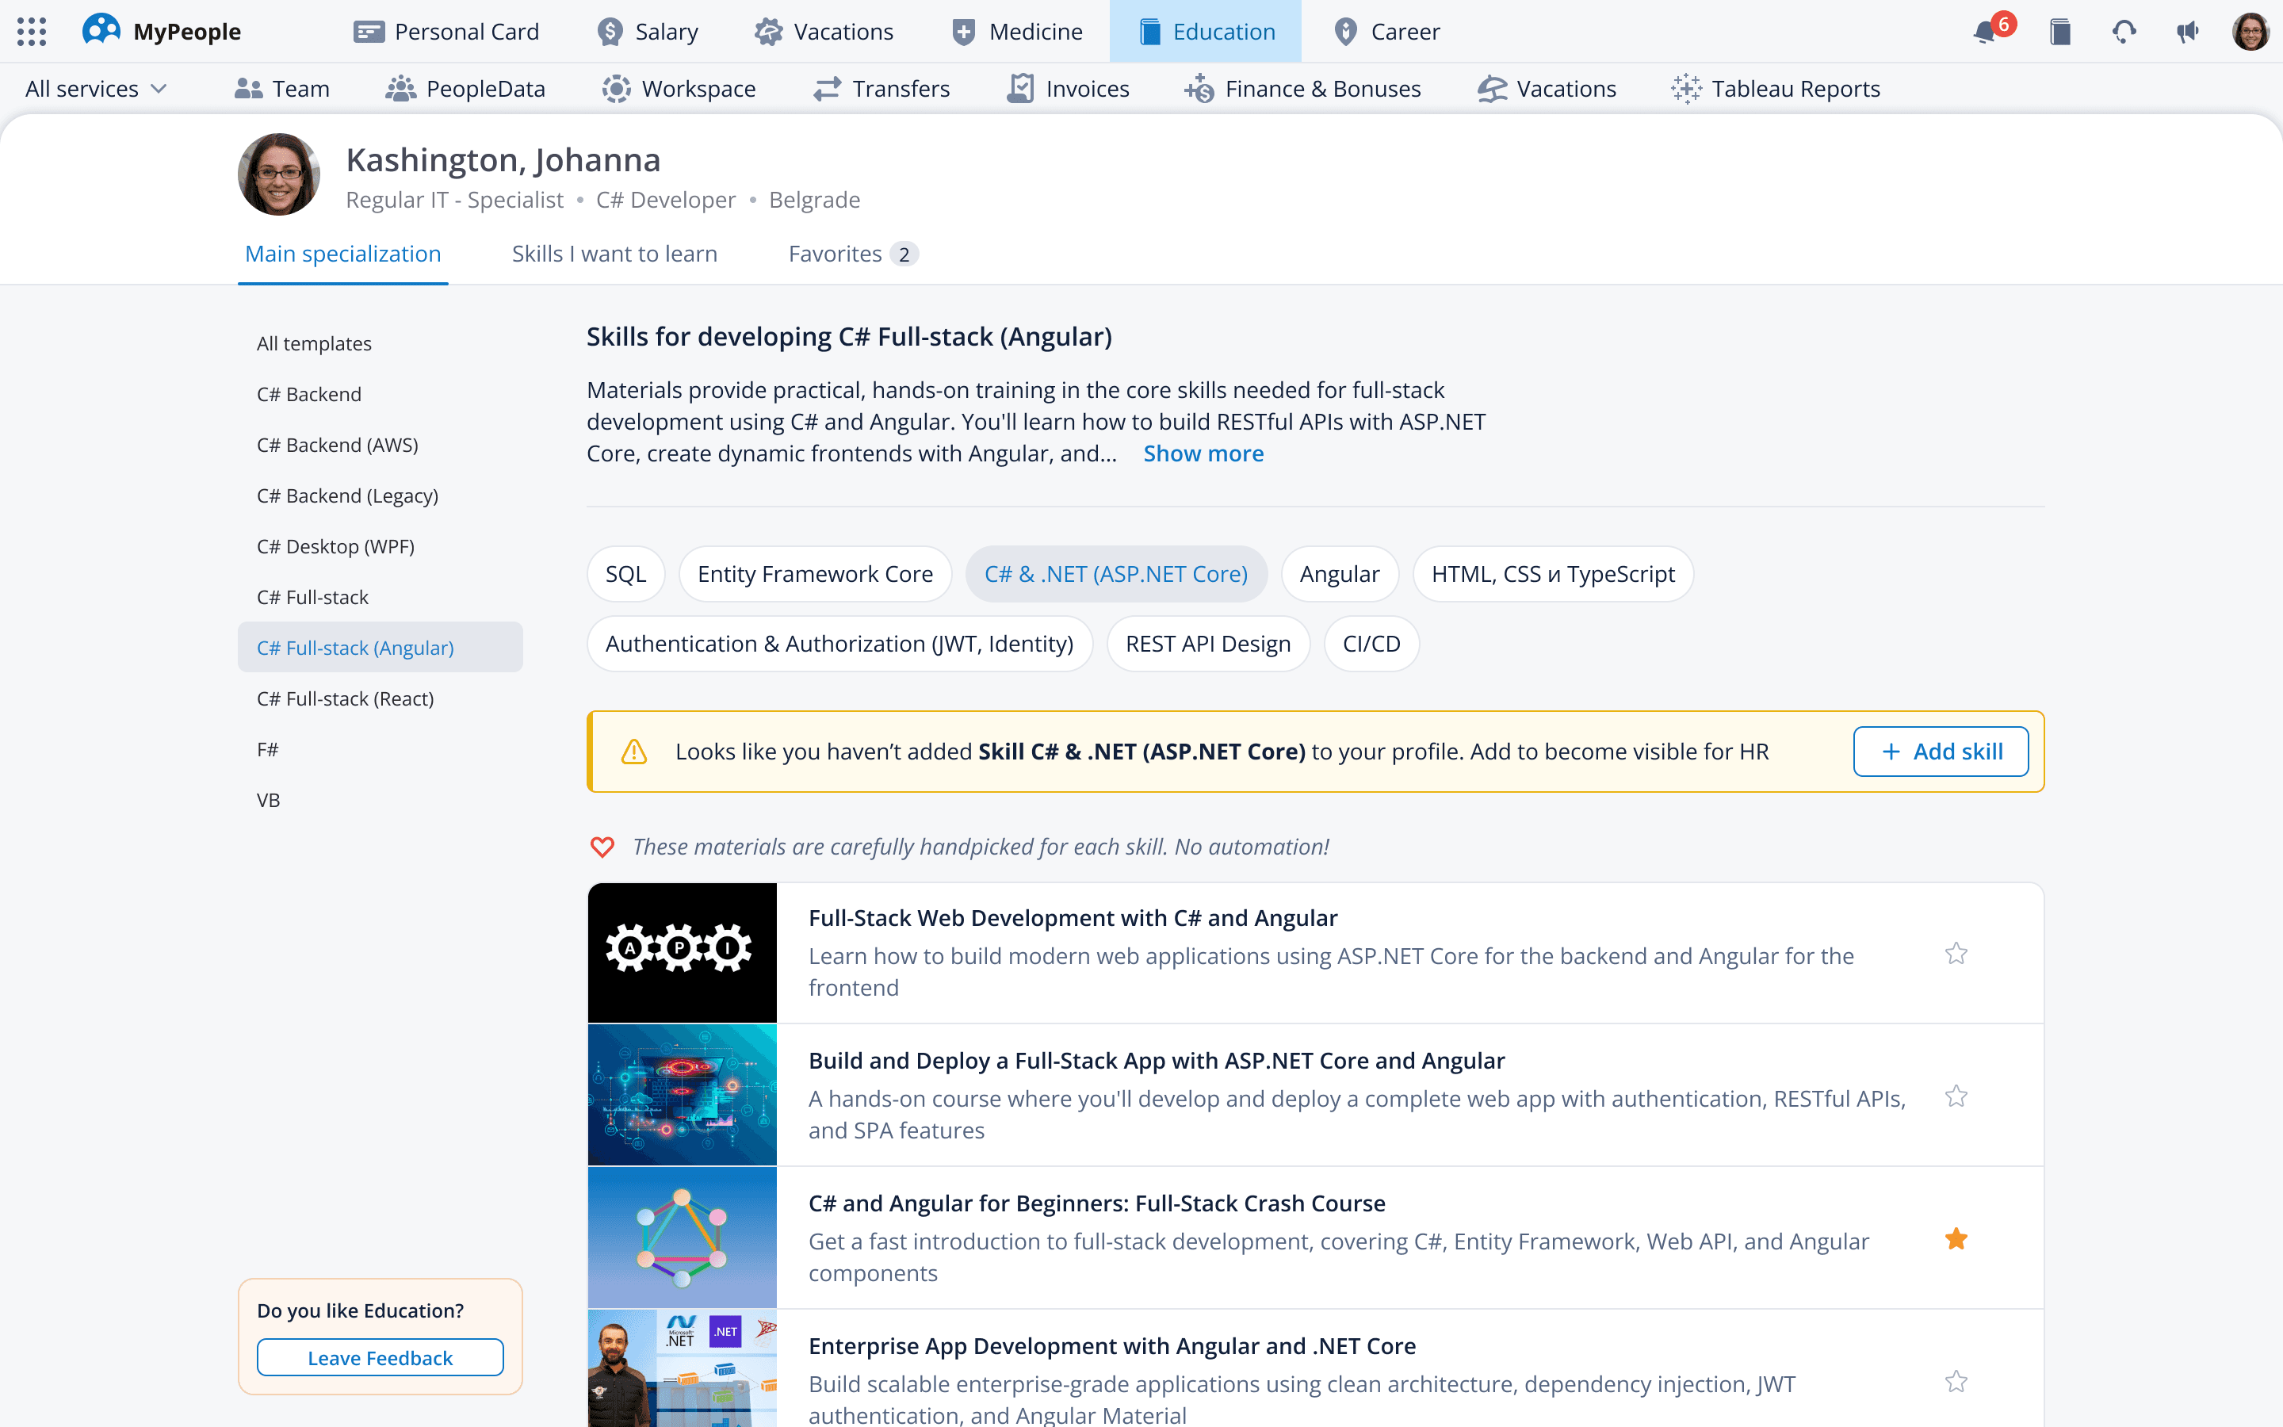The height and width of the screenshot is (1427, 2283).
Task: Star the Build and Deploy Full-Stack App course
Action: pyautogui.click(x=1956, y=1096)
